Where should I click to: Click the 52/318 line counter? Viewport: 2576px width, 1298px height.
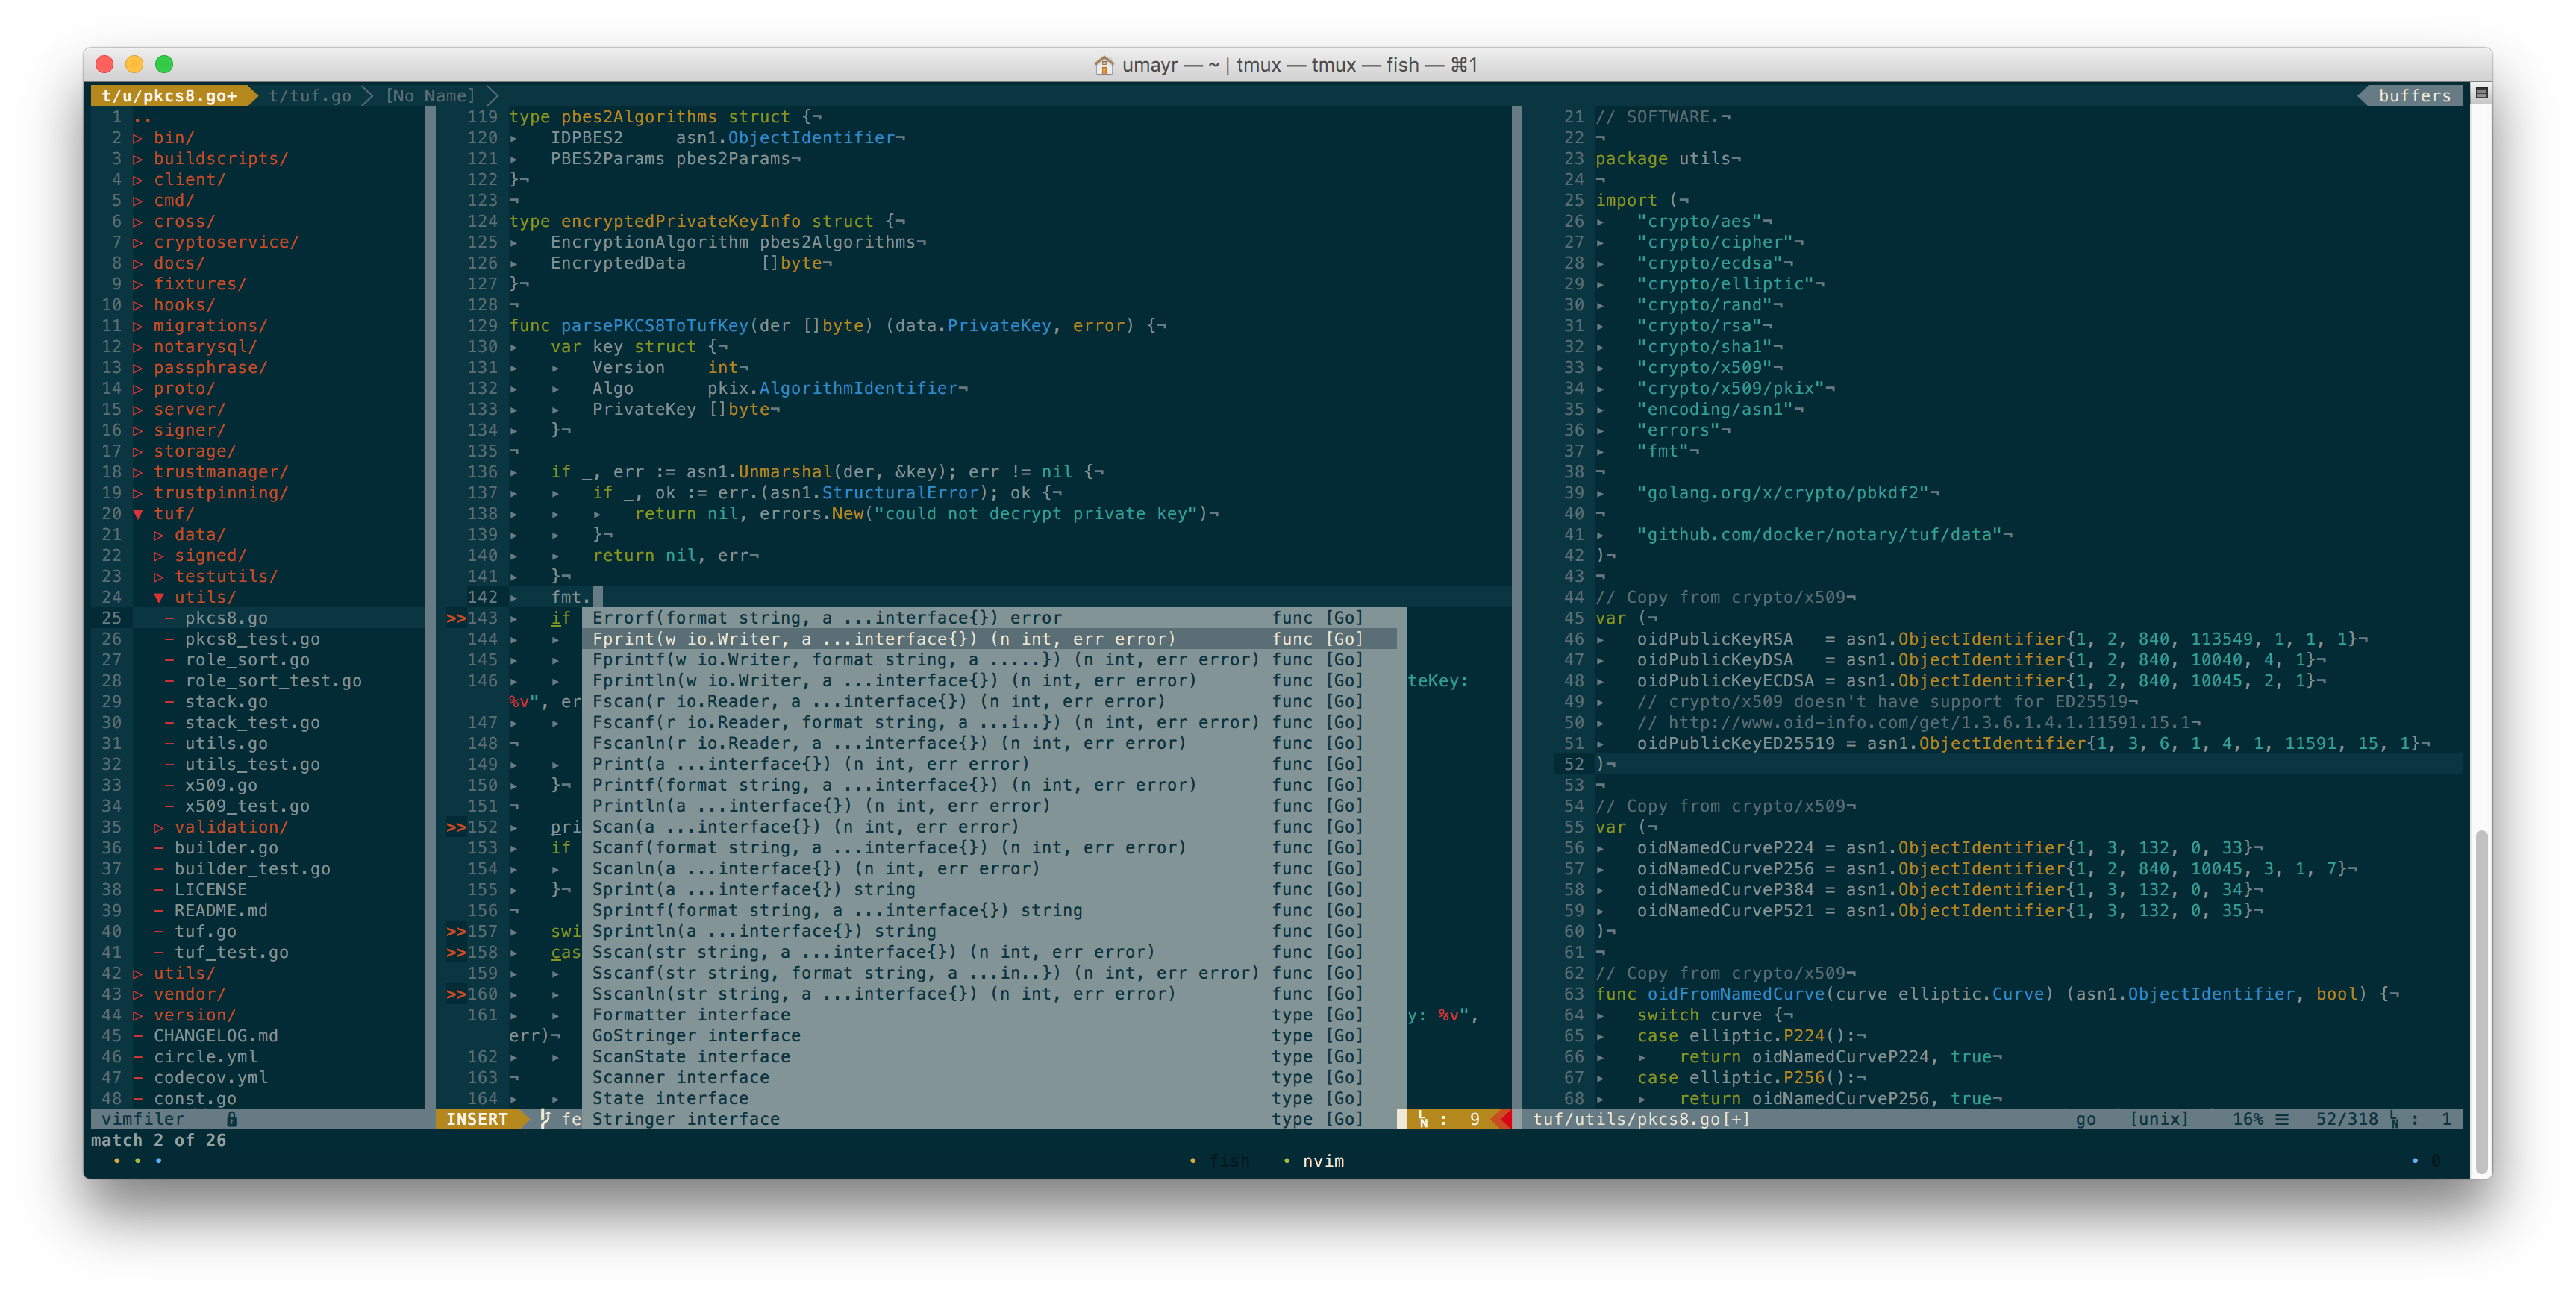[2346, 1119]
